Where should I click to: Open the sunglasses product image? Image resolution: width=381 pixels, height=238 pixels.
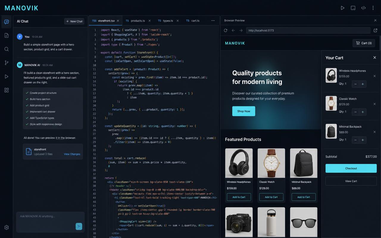pyautogui.click(x=304, y=222)
